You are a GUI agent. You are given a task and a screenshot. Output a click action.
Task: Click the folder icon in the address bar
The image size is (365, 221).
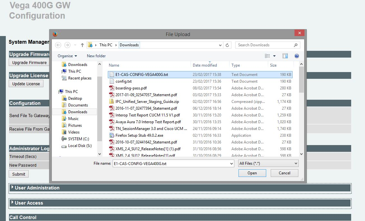tap(90, 45)
